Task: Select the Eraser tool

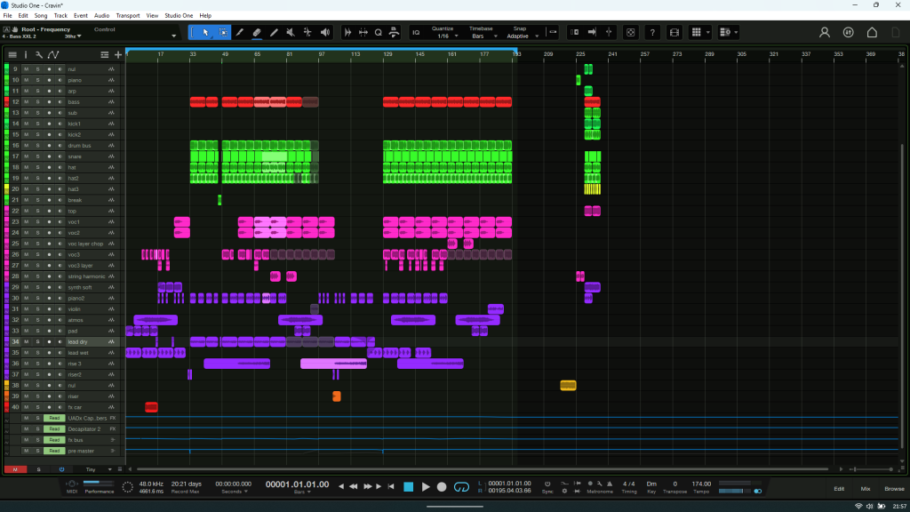Action: 257,33
